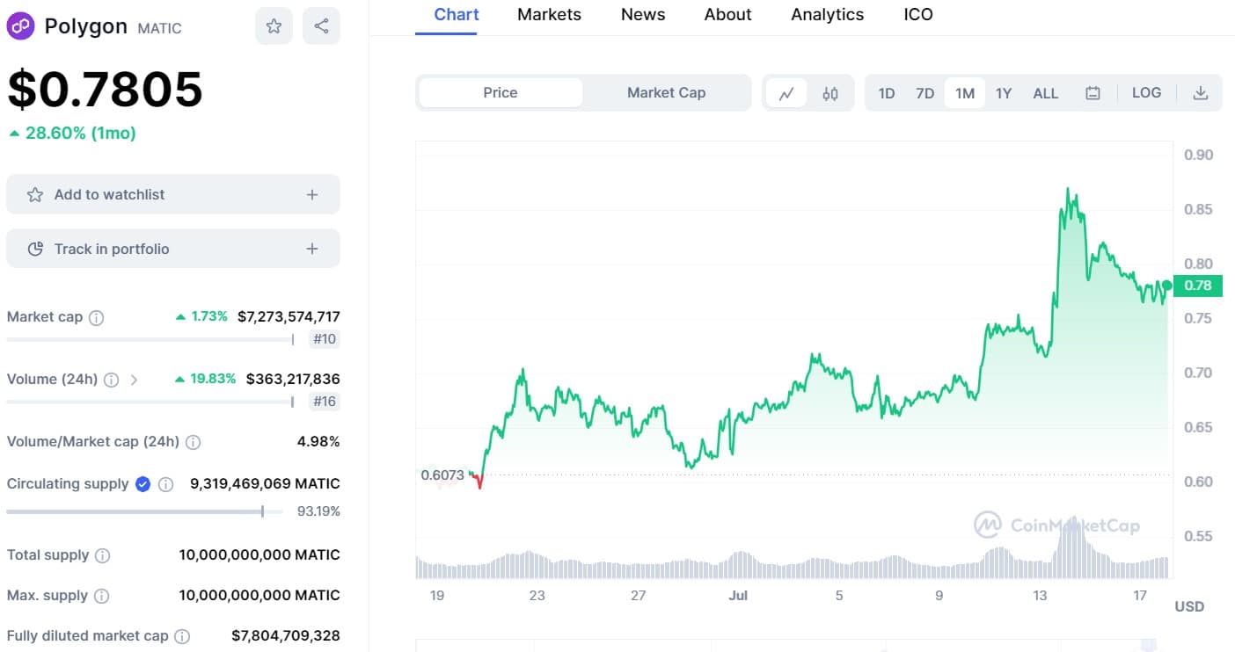This screenshot has width=1235, height=652.
Task: Click the current price marker dot on chart
Action: 1167,285
